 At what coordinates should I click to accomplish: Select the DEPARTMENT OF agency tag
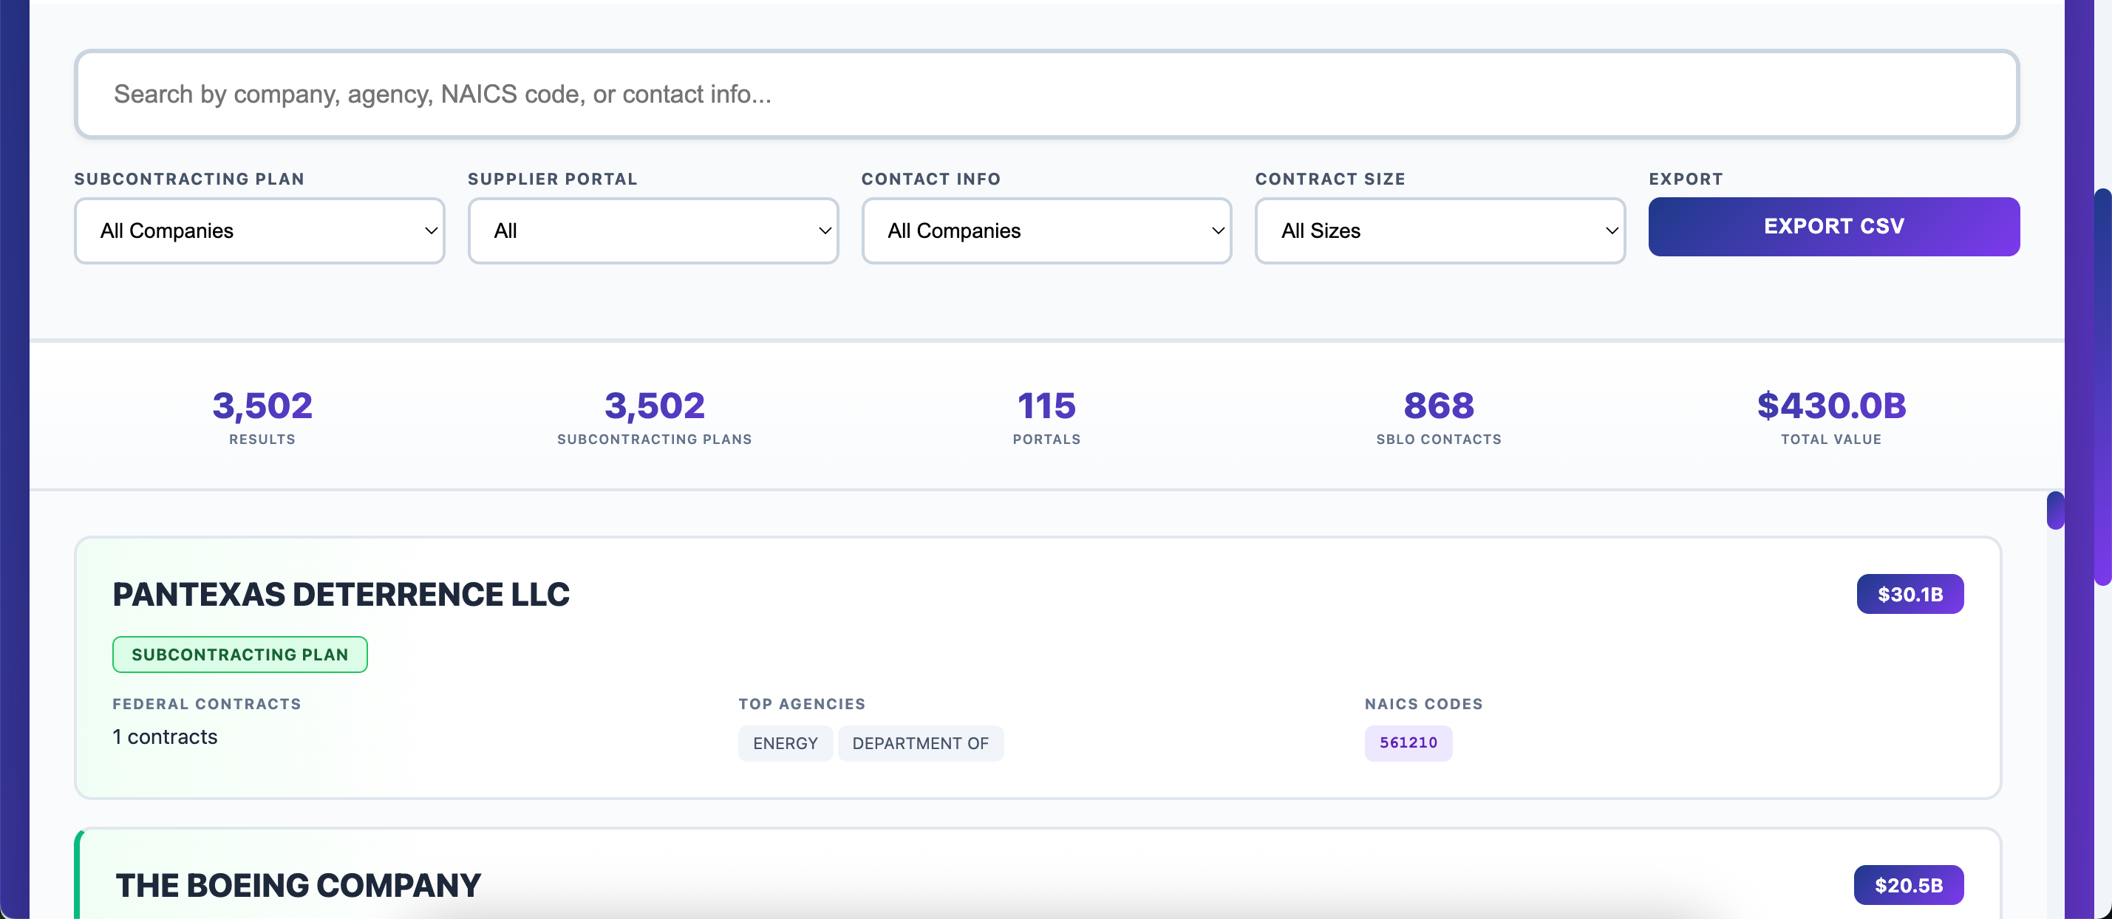click(920, 742)
